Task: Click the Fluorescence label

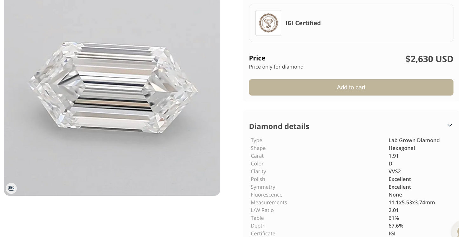Action: click(267, 195)
